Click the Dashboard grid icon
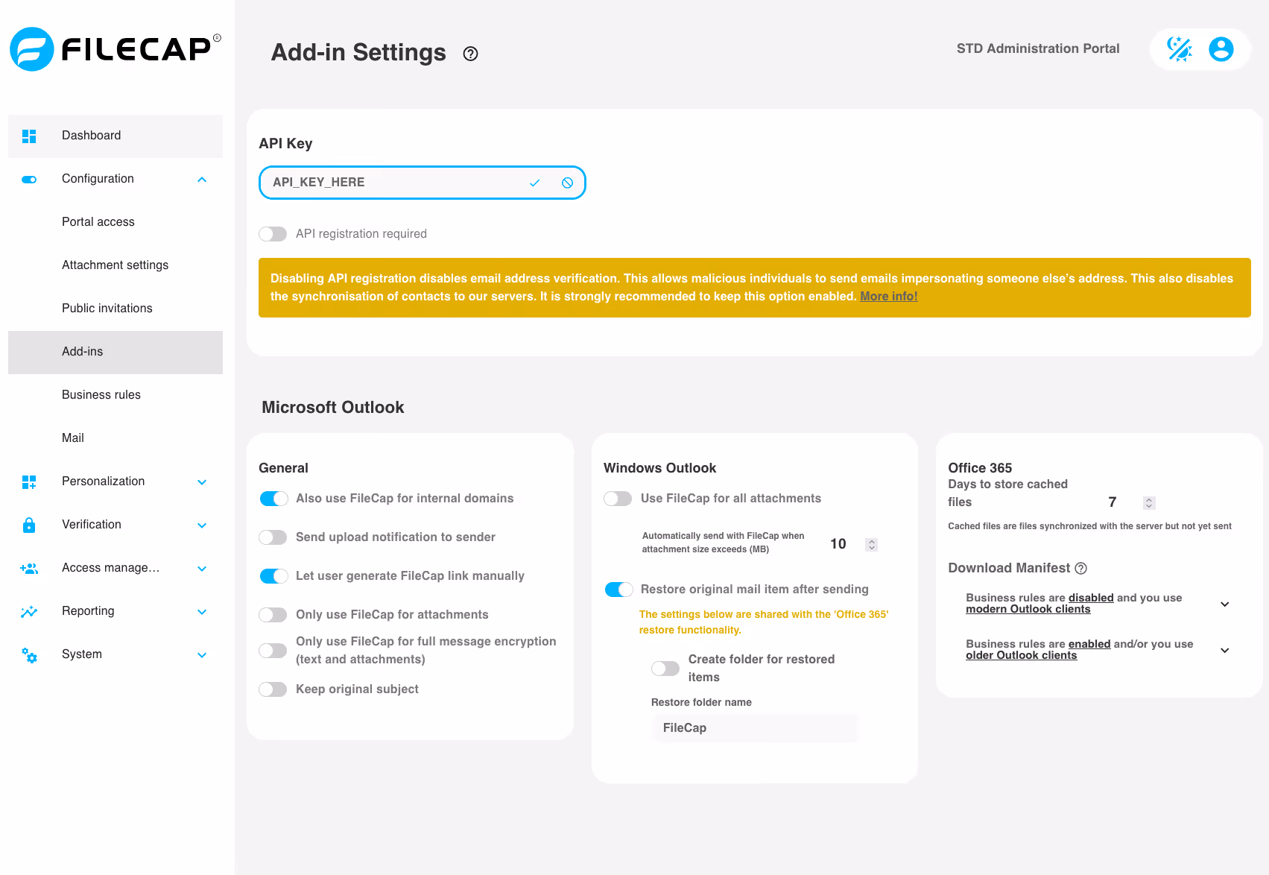 point(29,136)
